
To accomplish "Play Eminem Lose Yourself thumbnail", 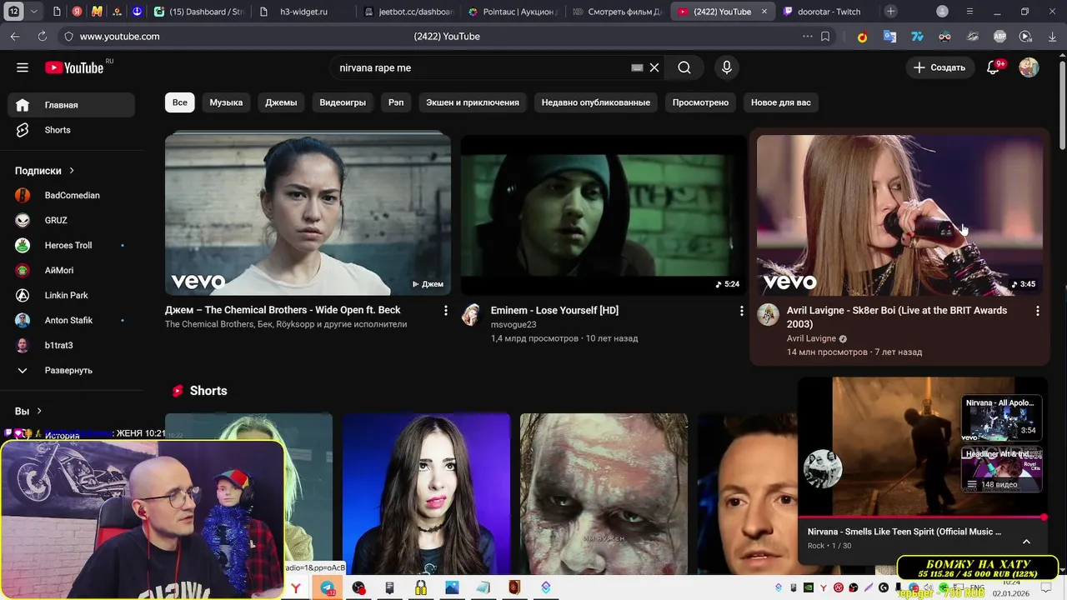I will (x=604, y=215).
